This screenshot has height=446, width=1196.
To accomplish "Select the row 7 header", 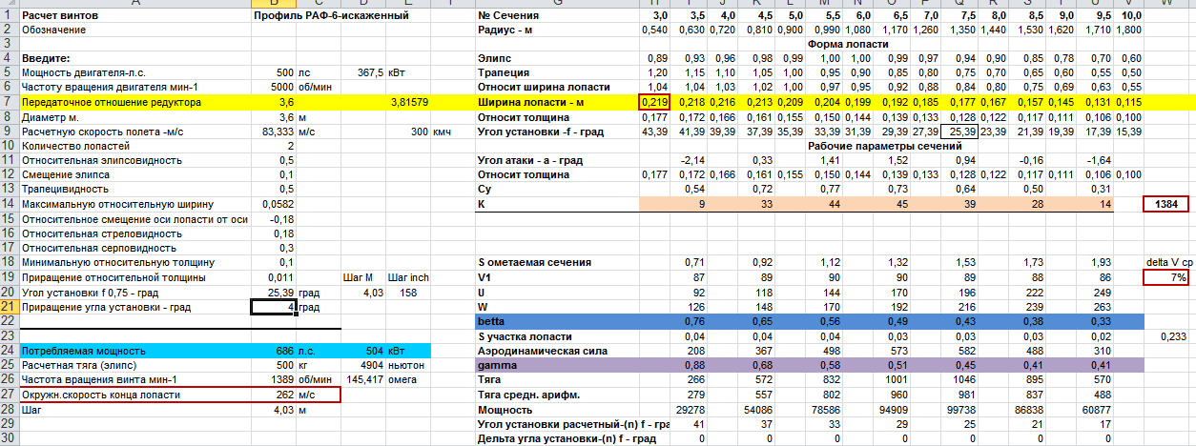I will (9, 102).
